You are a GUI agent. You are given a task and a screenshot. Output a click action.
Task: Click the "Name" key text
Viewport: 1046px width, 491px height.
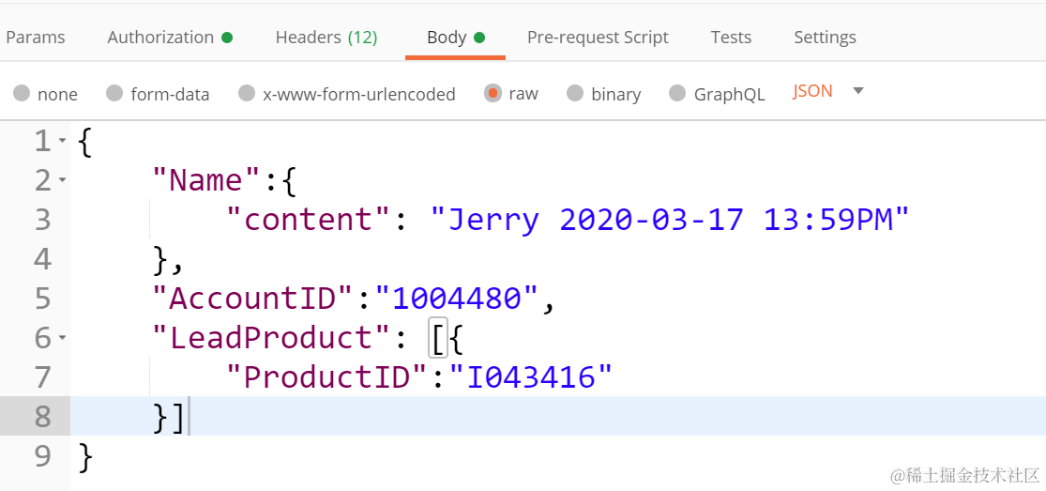tap(205, 180)
